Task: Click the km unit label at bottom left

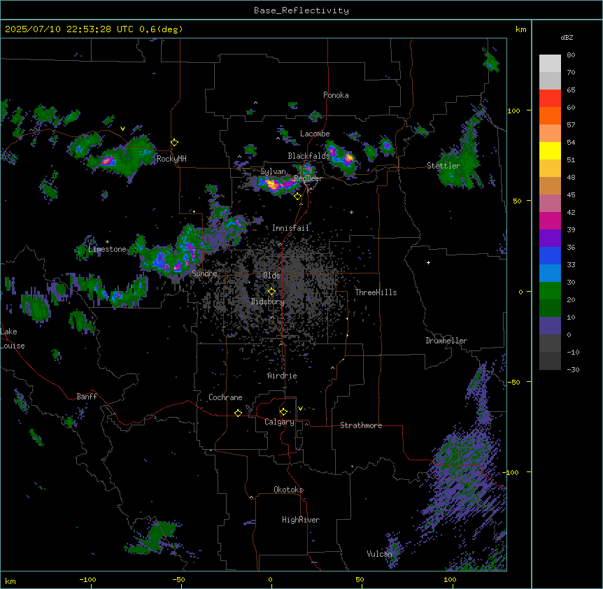Action: point(10,581)
